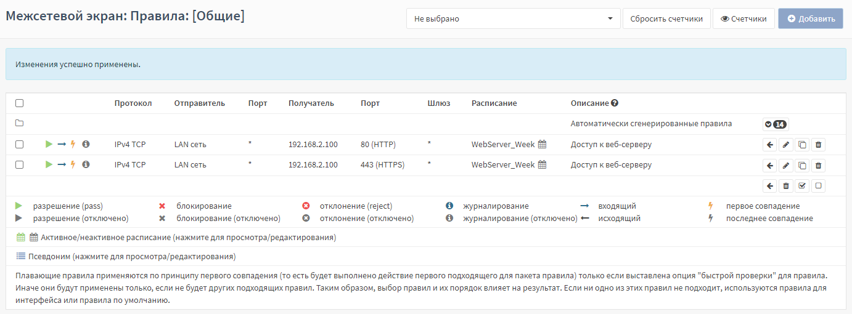Click LAN сеть in 443 (HTTPS) row
The height and width of the screenshot is (314, 852).
click(190, 165)
